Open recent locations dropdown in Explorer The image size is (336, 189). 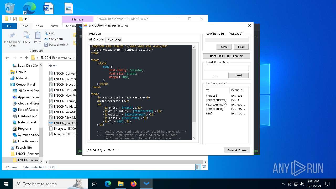[21, 58]
